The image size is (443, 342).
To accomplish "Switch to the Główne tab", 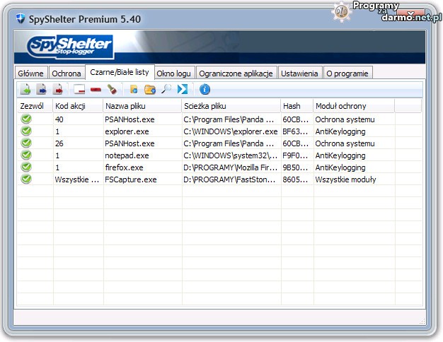I will [x=31, y=73].
